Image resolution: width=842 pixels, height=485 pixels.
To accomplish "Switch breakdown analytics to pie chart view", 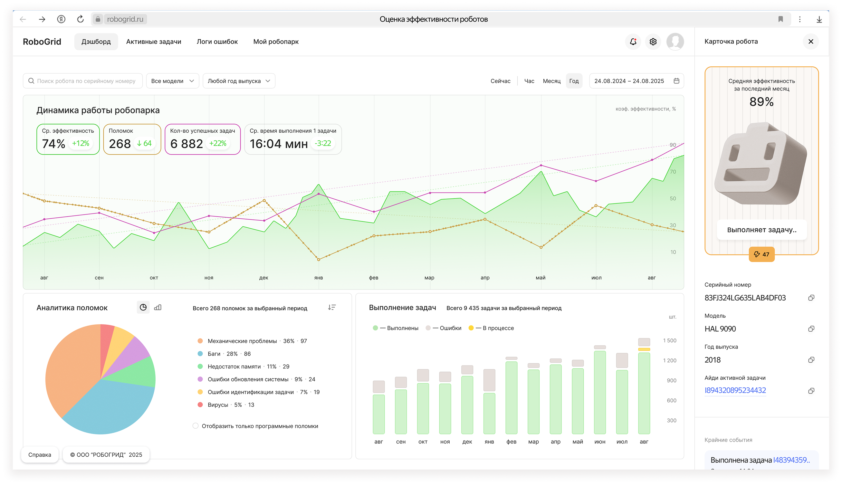I will tap(143, 307).
